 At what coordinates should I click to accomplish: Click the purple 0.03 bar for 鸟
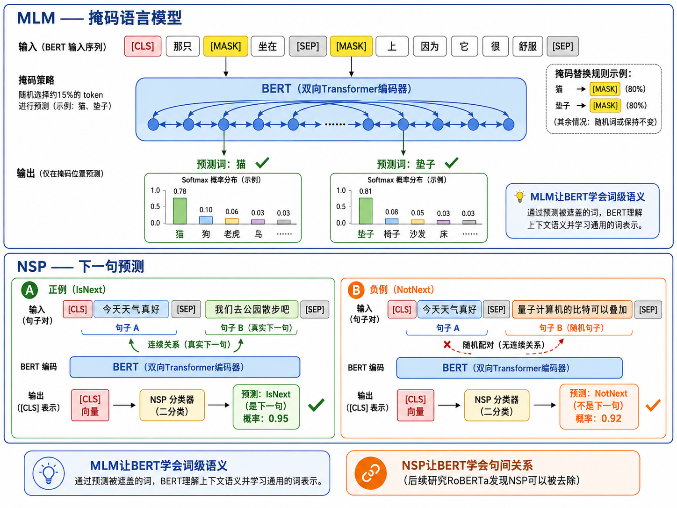258,222
